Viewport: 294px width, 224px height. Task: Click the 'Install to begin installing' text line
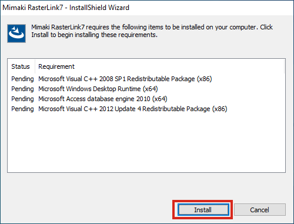94,35
